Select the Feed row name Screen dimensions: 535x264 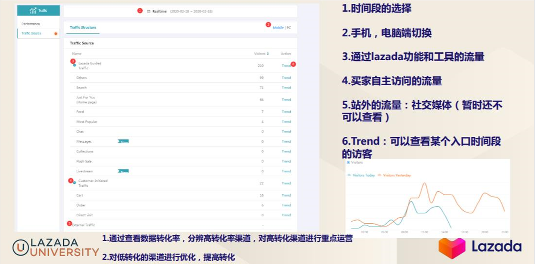click(x=80, y=112)
